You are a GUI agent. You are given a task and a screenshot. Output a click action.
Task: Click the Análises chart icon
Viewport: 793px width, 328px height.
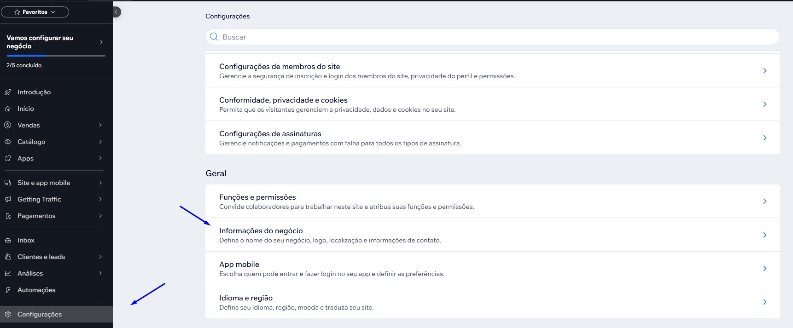click(x=8, y=273)
